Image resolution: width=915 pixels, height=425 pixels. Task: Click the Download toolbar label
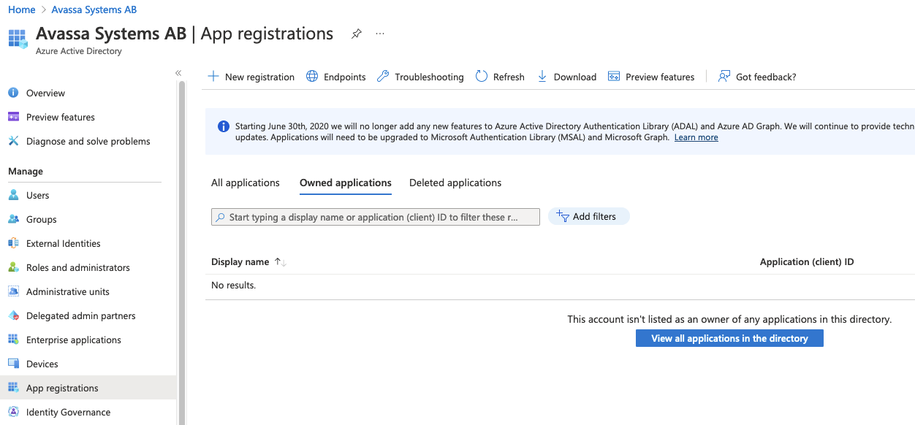(575, 77)
